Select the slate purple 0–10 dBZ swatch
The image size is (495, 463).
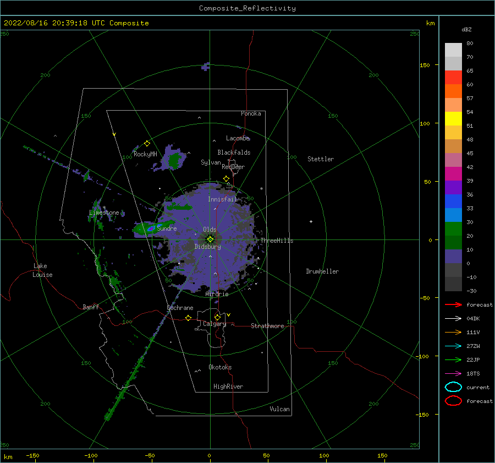453,257
